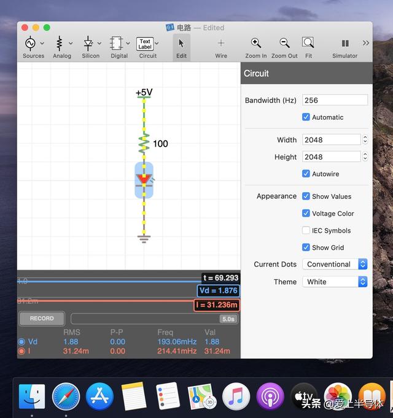Click the Vd = 1.876 readout

pos(219,290)
